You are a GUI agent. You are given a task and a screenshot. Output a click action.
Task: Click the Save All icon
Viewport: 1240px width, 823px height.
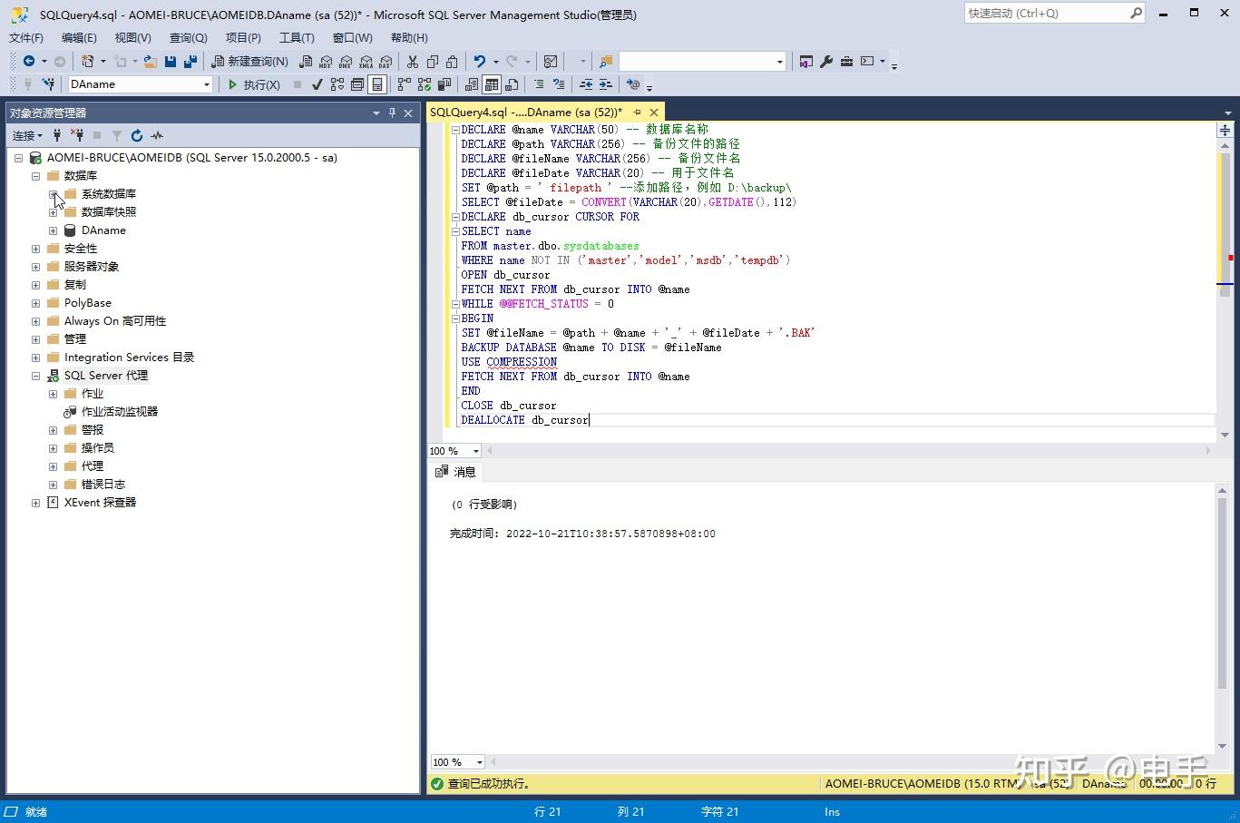(190, 61)
